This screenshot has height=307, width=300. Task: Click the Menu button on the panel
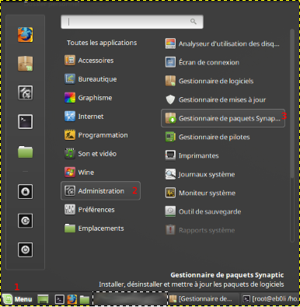click(x=17, y=299)
